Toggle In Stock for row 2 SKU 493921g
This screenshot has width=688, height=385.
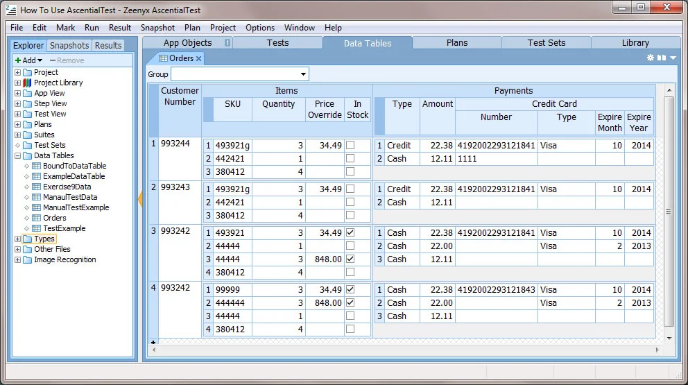point(350,189)
